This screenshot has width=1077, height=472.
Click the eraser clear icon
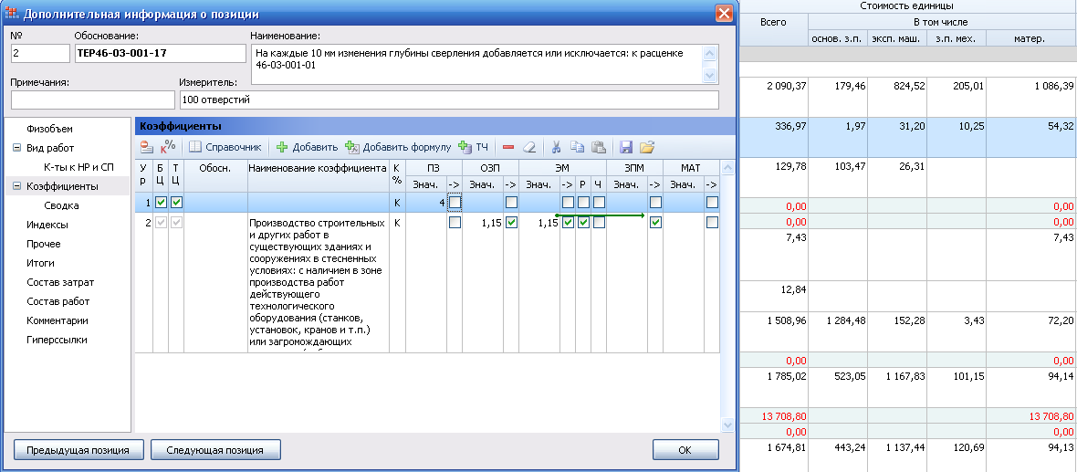pyautogui.click(x=530, y=147)
